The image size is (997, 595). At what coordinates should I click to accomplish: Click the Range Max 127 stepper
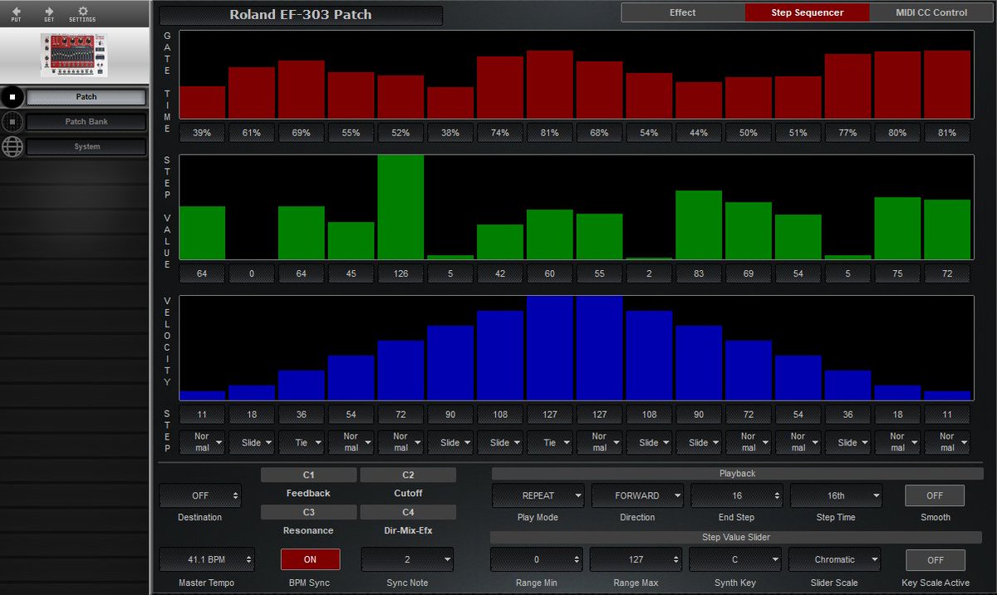pos(636,559)
